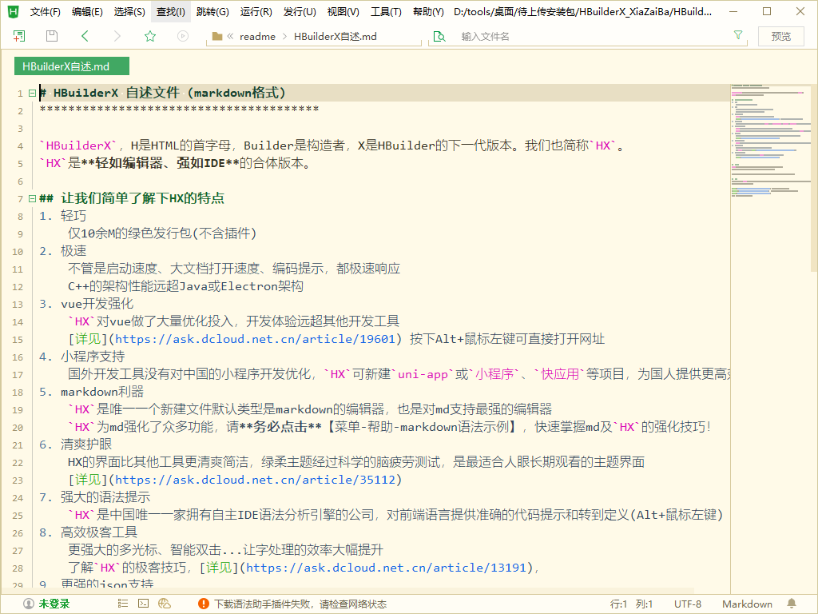Viewport: 818px width, 614px height.
Task: Select the HBuilderX自述.md editor tab
Action: pos(72,66)
